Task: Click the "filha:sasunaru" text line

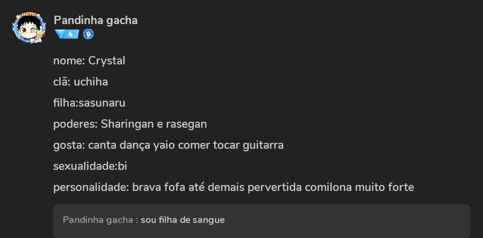Action: (89, 103)
